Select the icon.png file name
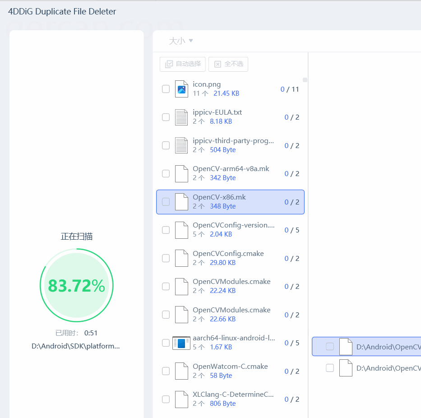421x418 pixels. (x=207, y=84)
